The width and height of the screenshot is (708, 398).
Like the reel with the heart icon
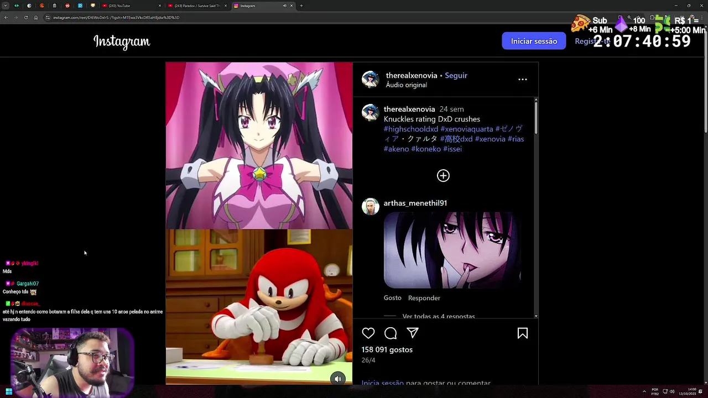368,333
